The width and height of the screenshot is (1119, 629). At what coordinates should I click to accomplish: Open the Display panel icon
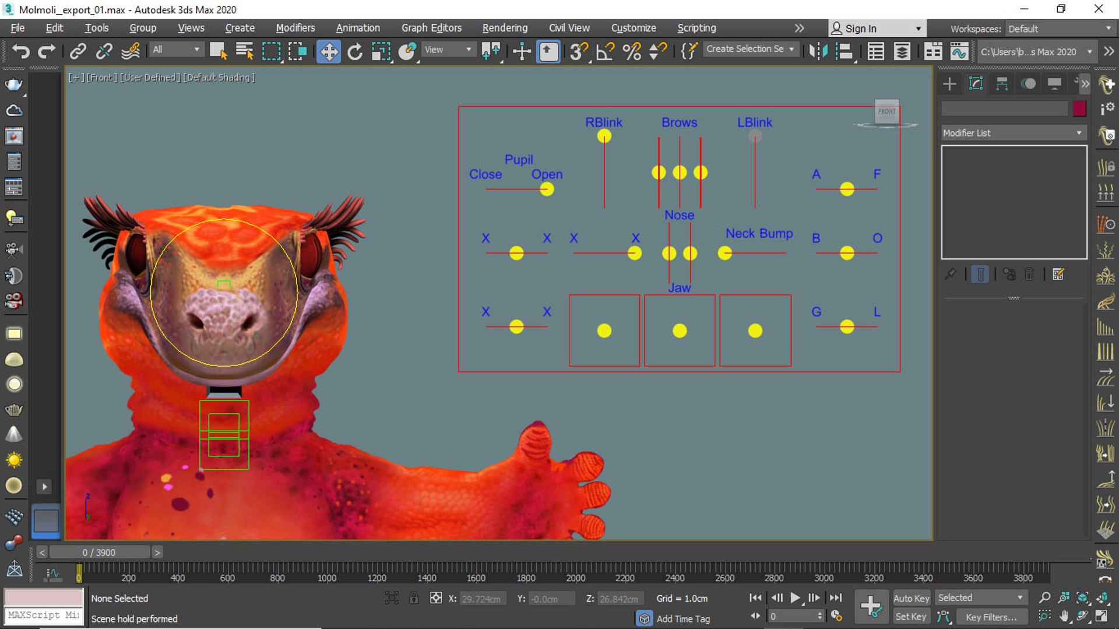coord(1054,84)
